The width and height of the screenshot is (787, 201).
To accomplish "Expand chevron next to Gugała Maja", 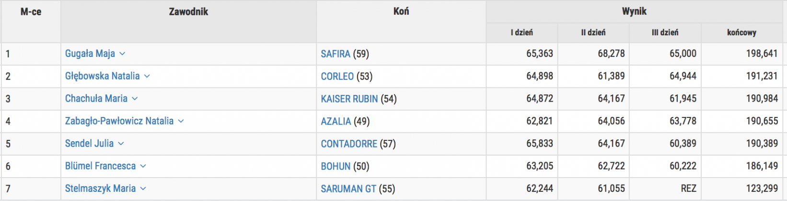I will (122, 54).
